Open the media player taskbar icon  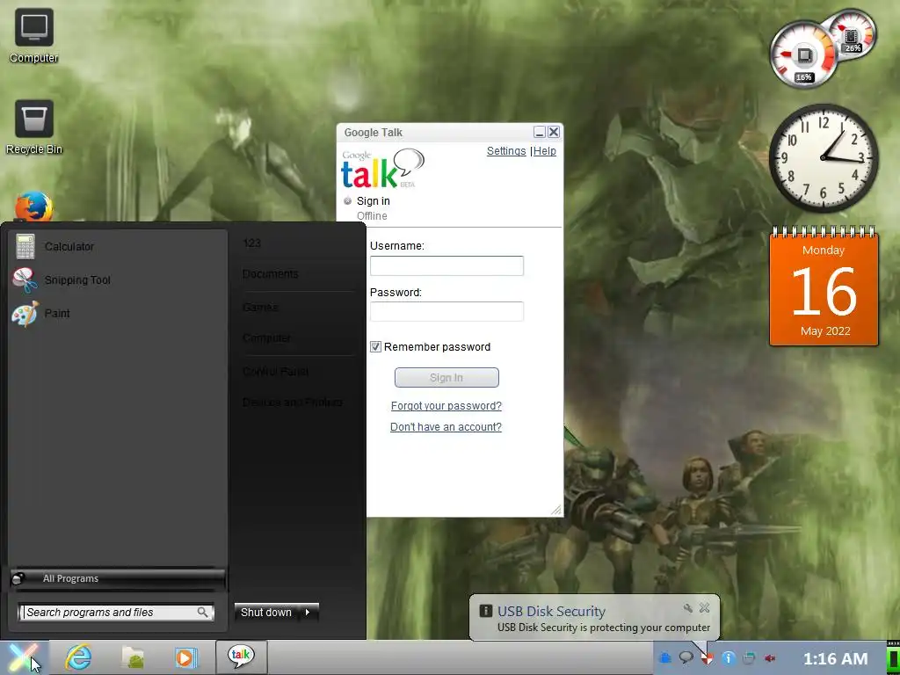tap(186, 657)
